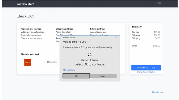Click All items non-refundable text
This screenshot has height=100, width=179.
(33, 32)
